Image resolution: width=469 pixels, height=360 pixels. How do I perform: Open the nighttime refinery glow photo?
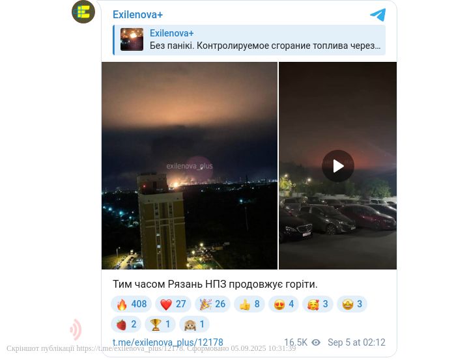pyautogui.click(x=190, y=165)
